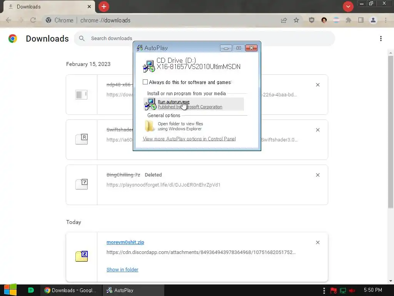The image size is (394, 296).
Task: Run autorun.exe from the CD drive
Action: [194, 104]
